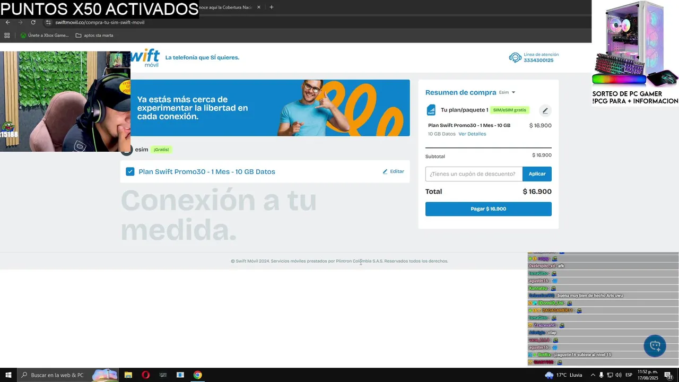Open site information icon in address bar

point(48,22)
